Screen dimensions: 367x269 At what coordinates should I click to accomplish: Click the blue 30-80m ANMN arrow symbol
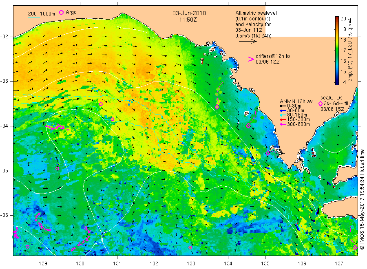[283, 110]
